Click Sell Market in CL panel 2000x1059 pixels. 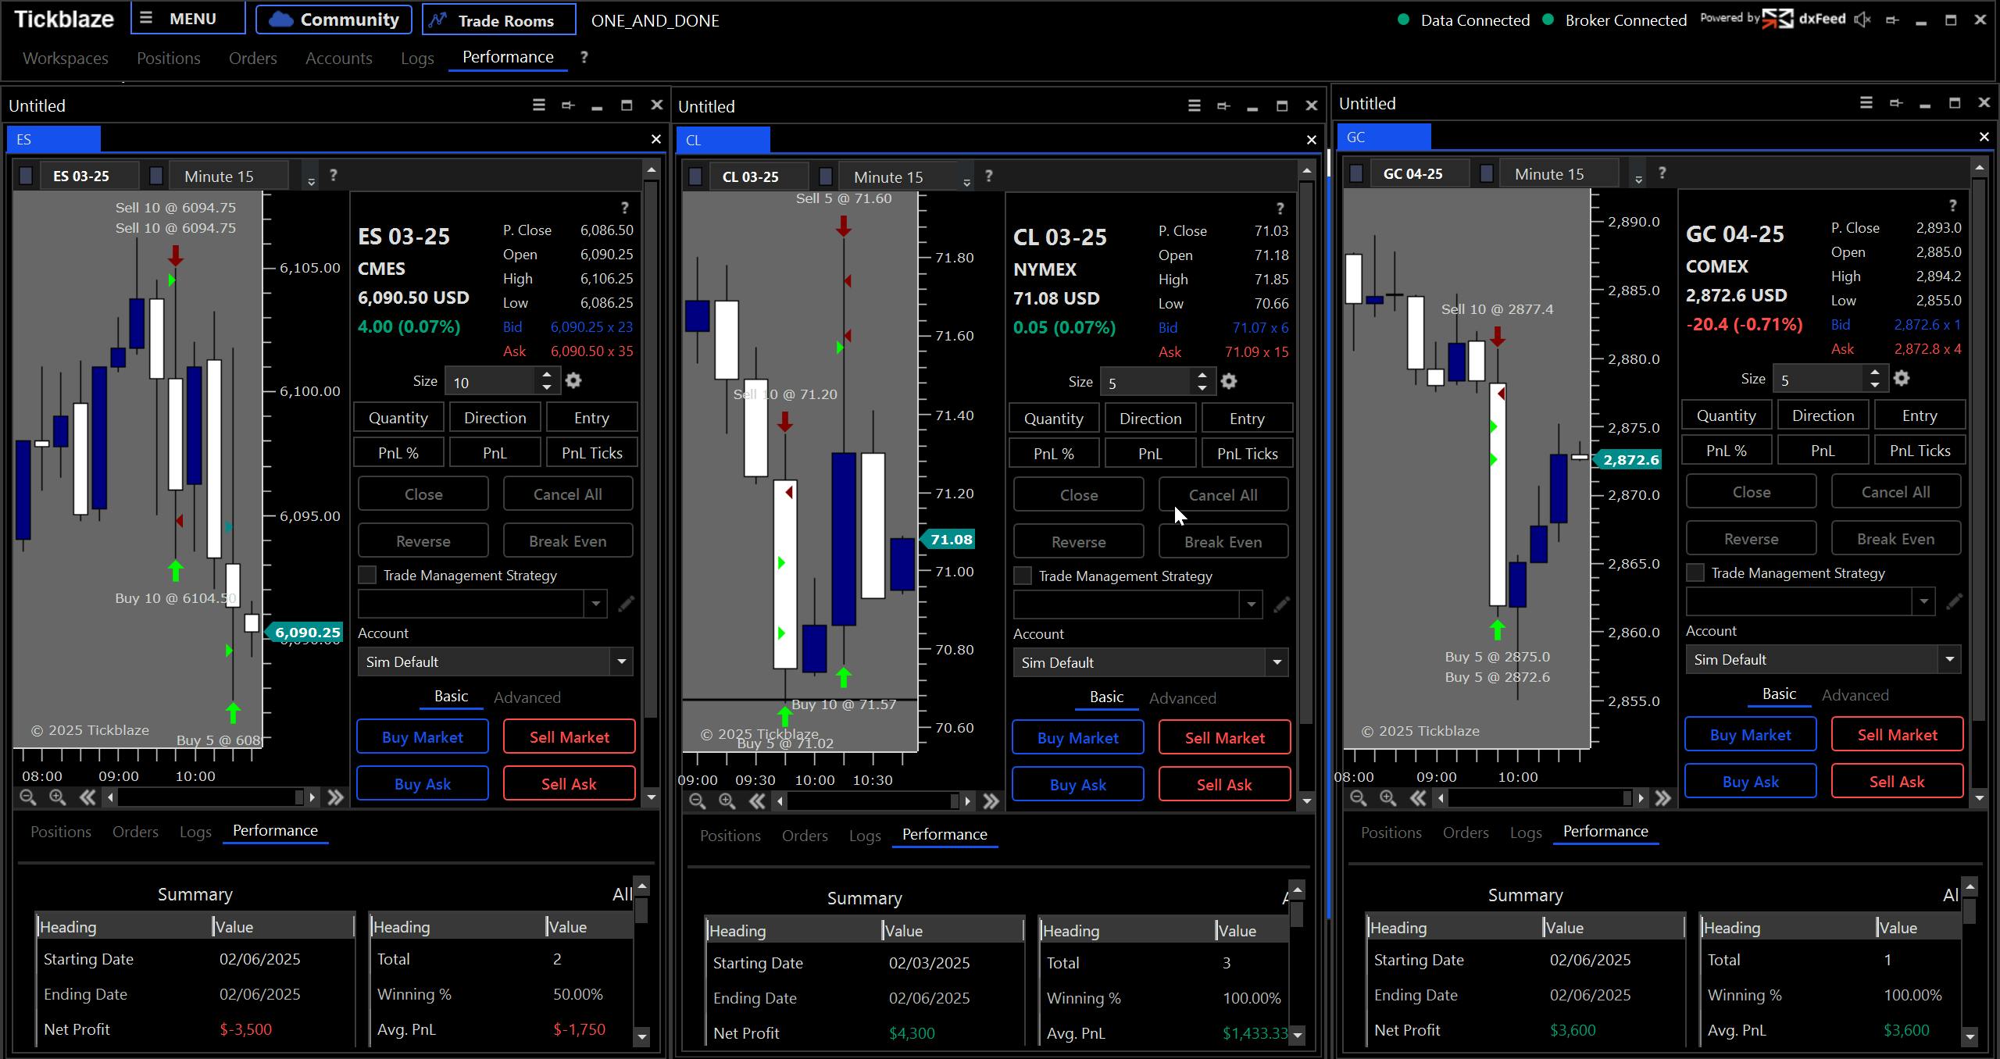pos(1224,737)
